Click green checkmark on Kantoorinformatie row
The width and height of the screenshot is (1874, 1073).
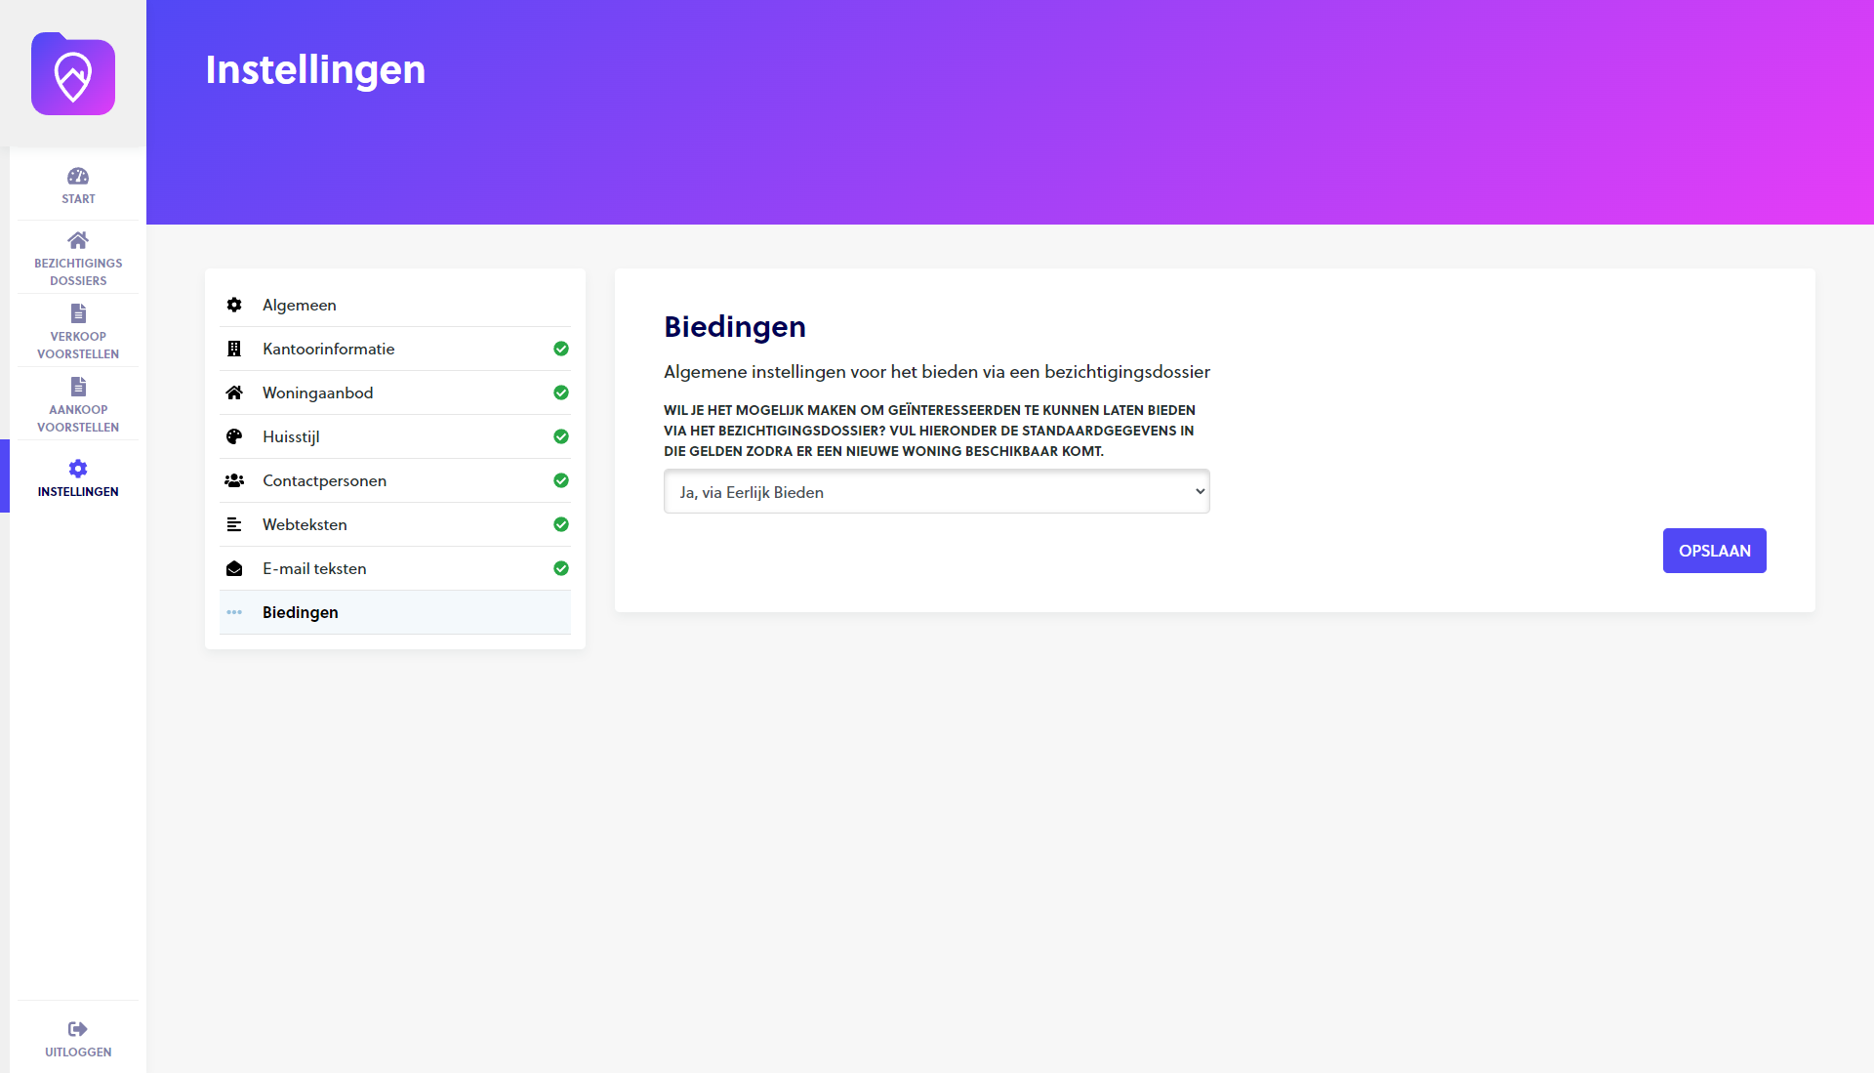561,349
